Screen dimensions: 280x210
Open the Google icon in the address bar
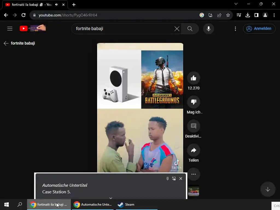(x=202, y=15)
